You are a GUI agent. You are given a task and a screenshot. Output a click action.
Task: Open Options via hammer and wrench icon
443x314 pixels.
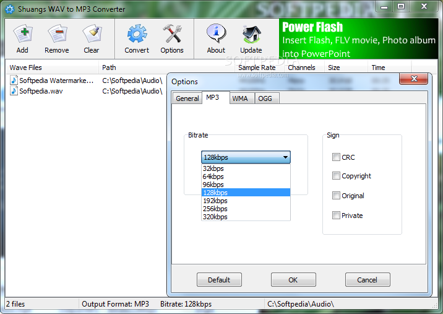click(x=172, y=33)
